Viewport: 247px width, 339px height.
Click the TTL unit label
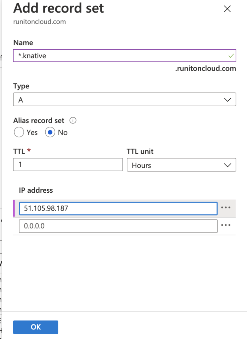coord(140,152)
